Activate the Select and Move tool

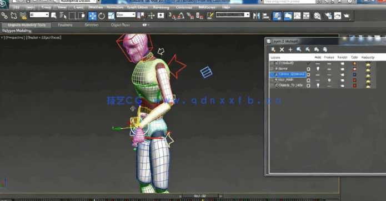click(x=92, y=16)
